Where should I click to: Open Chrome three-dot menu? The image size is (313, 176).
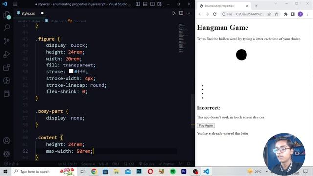(308, 14)
